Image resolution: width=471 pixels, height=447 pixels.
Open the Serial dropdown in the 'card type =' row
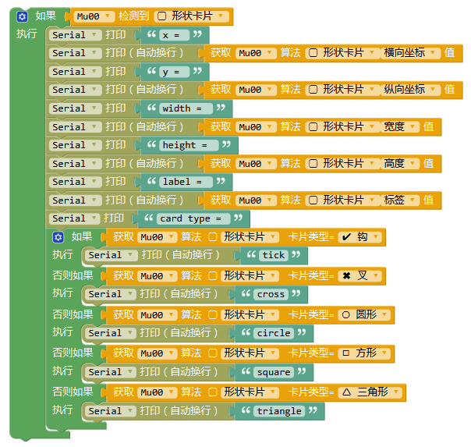point(74,218)
